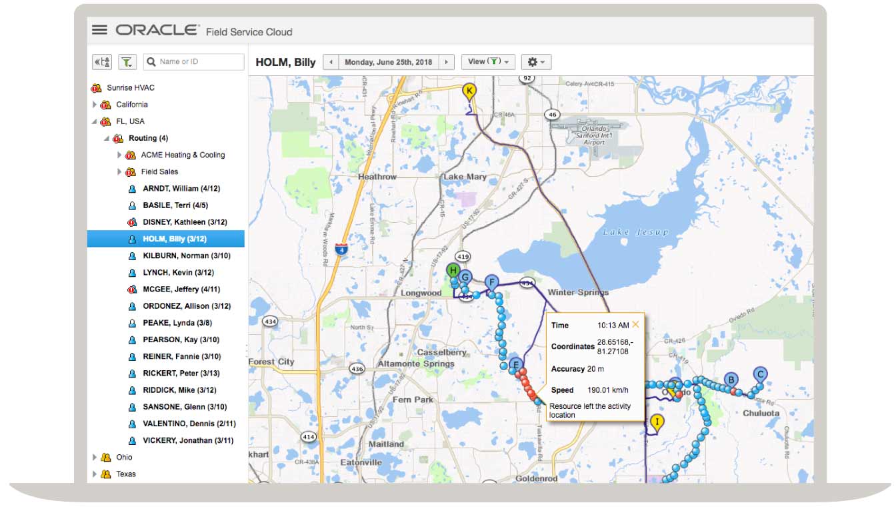Collapse the resource tree panel
The height and width of the screenshot is (507, 896).
click(x=102, y=62)
